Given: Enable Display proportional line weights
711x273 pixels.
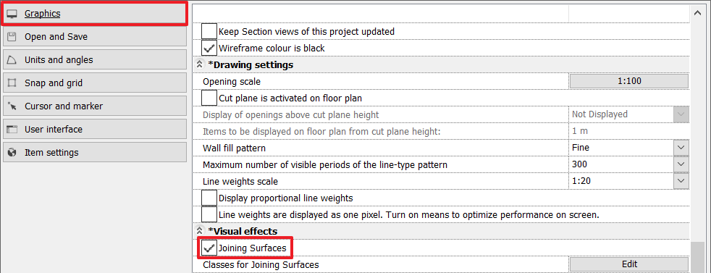Looking at the screenshot, I should pos(209,198).
